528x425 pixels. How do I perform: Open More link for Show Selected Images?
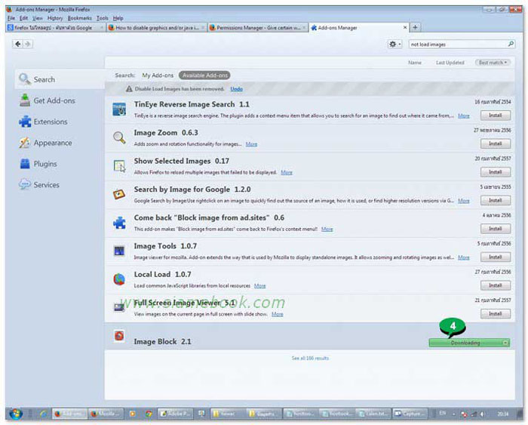(287, 172)
